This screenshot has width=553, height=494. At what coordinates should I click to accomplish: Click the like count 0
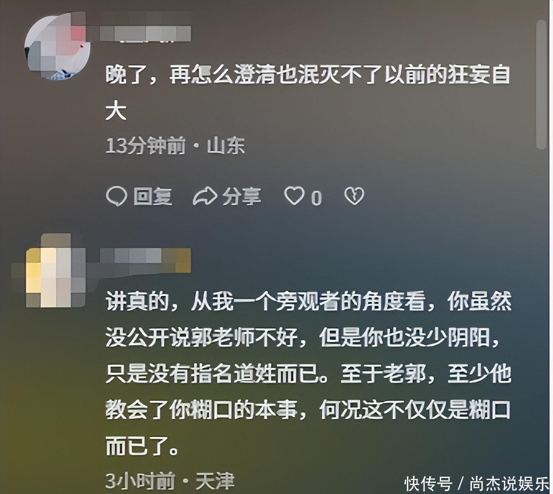[x=316, y=199]
